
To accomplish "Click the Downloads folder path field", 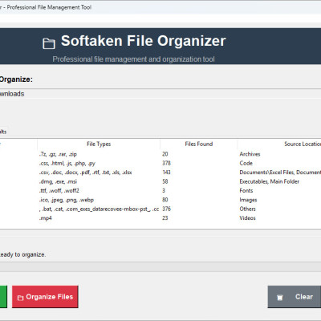I will (x=160, y=94).
